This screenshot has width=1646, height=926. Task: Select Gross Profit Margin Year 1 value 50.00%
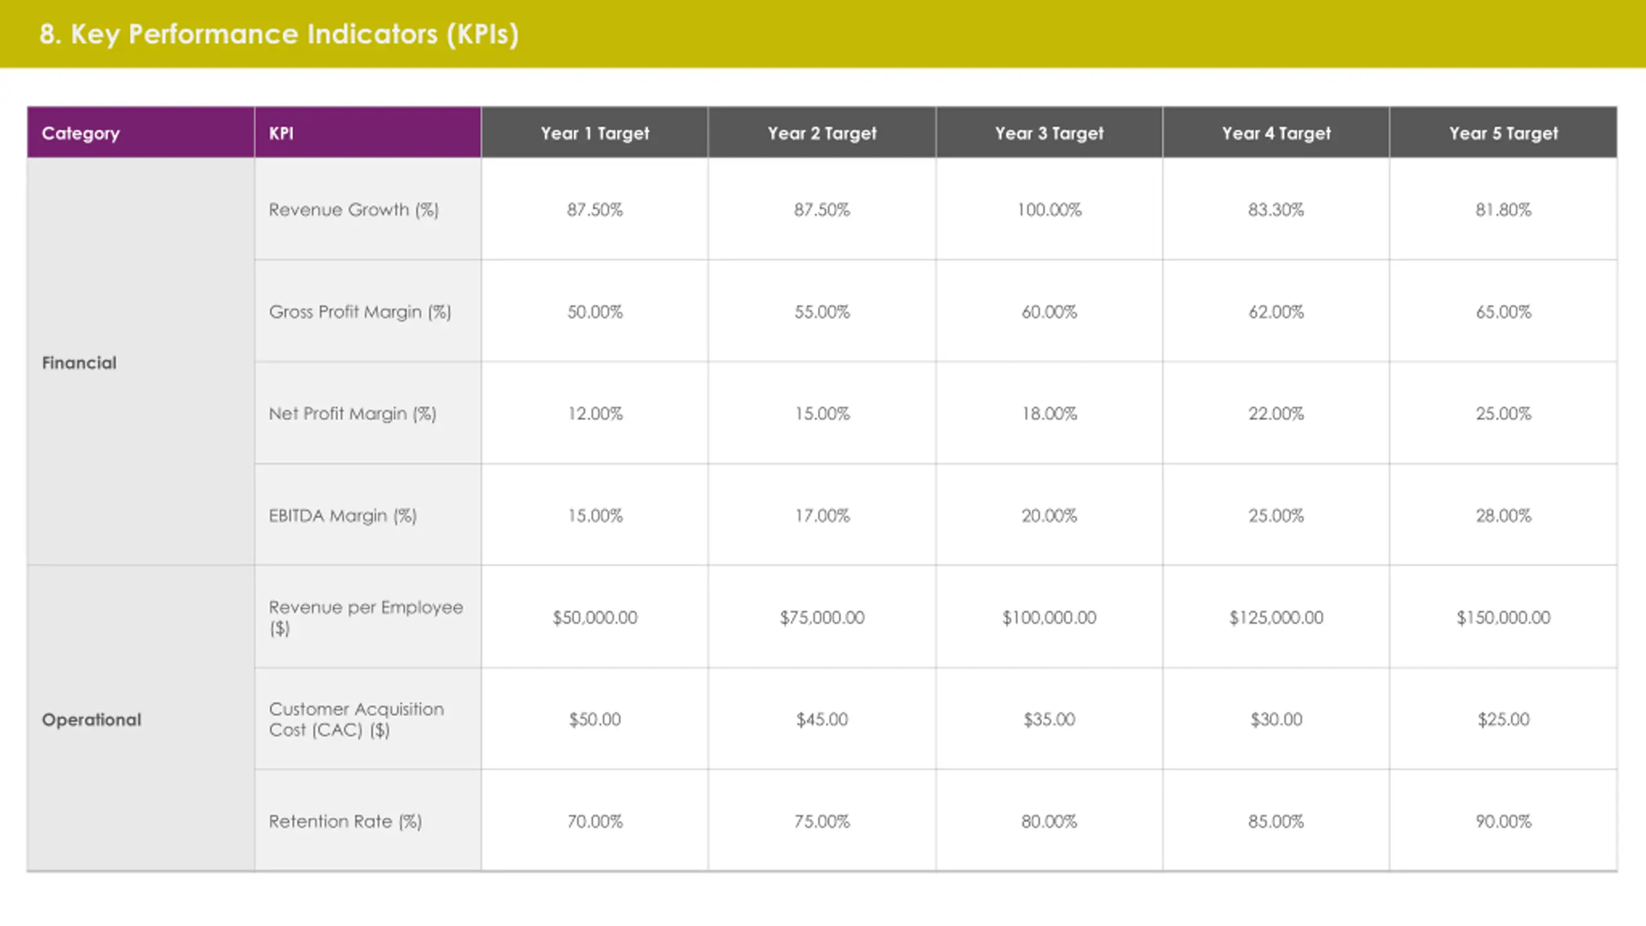pos(595,312)
